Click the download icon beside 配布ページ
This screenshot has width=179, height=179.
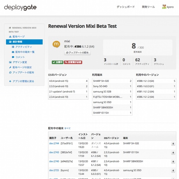[x=10, y=37]
